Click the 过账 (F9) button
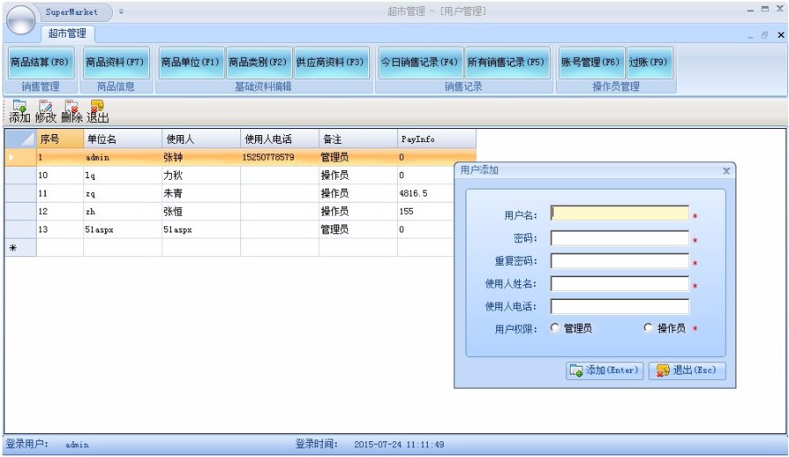The height and width of the screenshot is (457, 789). (649, 62)
